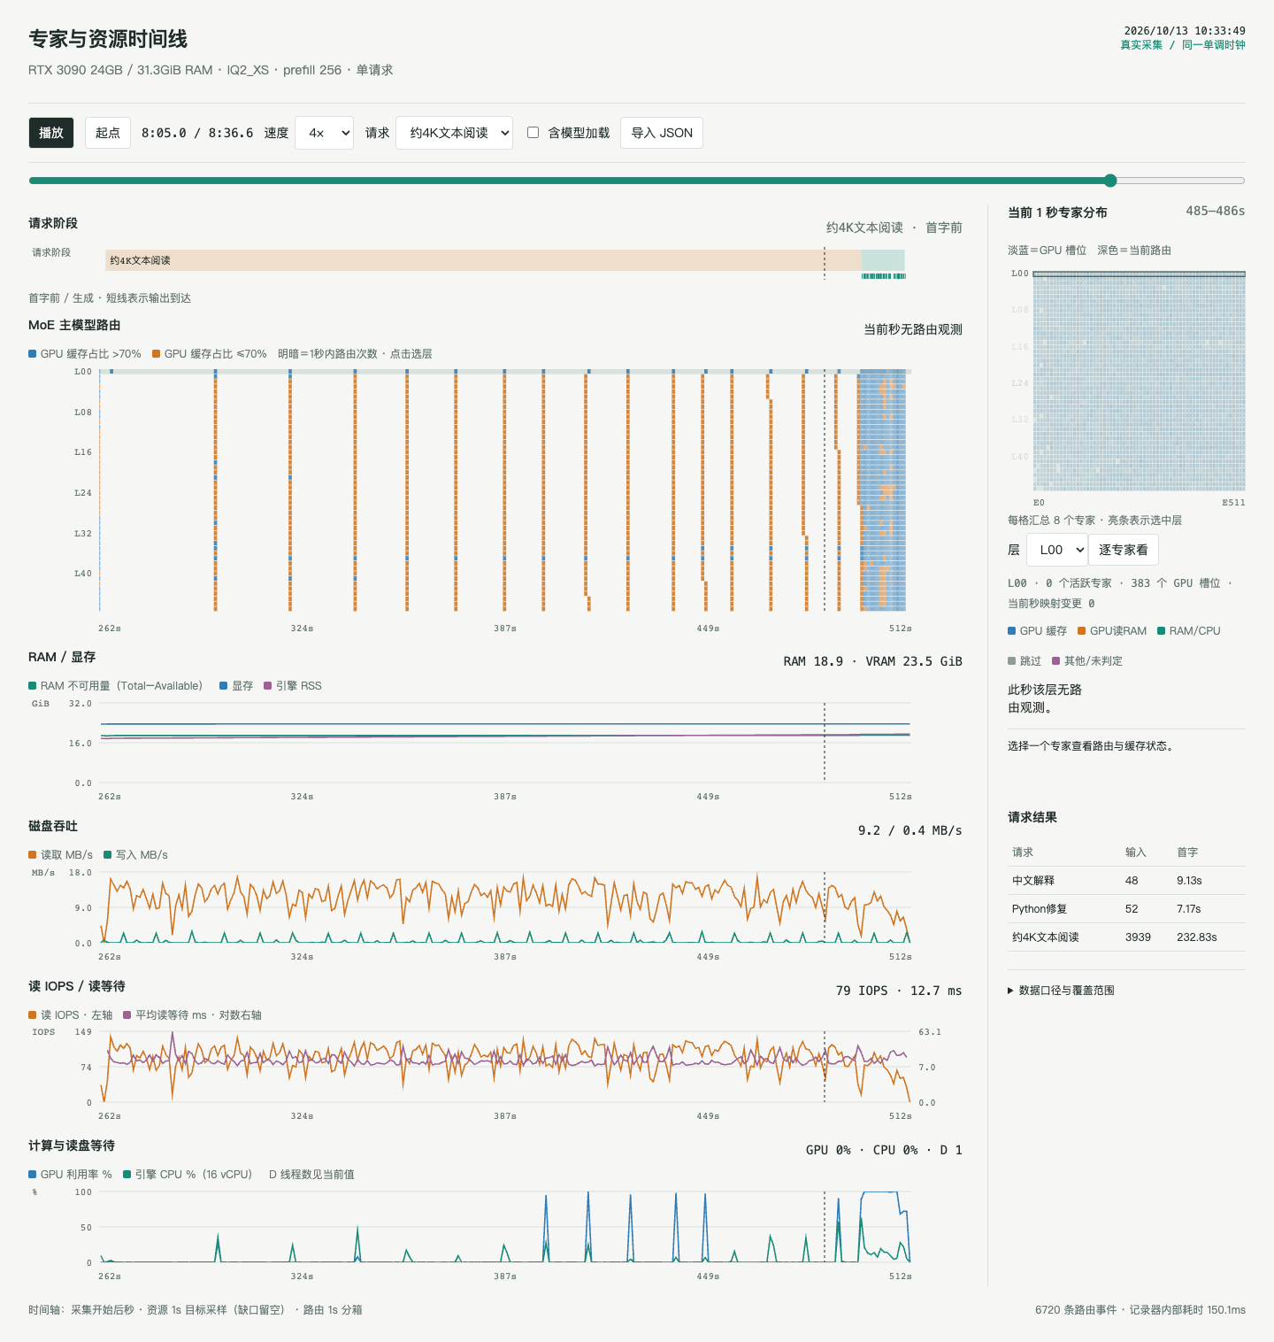The height and width of the screenshot is (1342, 1274).
Task: Click the 约4K文本阅读 bar in the 请求阶段 timeline
Action: point(483,260)
